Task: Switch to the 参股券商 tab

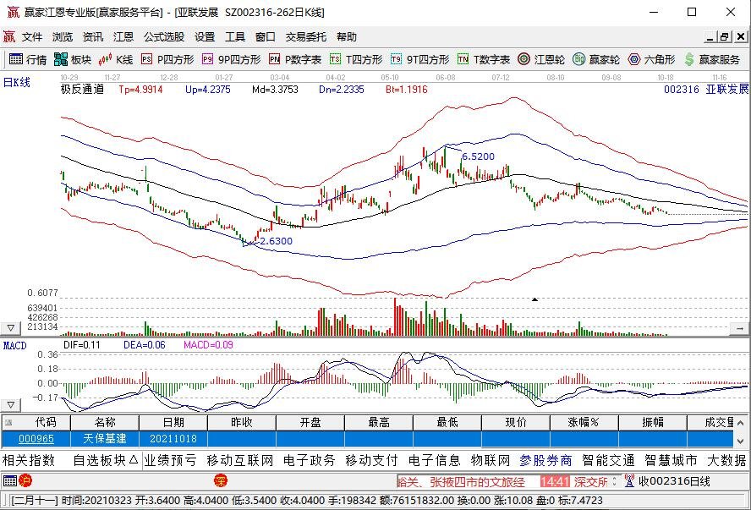Action: click(x=546, y=460)
